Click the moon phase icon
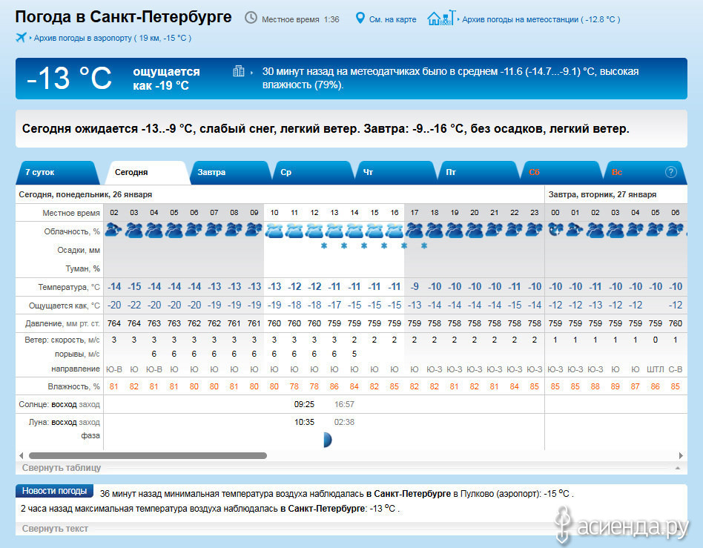 point(326,440)
